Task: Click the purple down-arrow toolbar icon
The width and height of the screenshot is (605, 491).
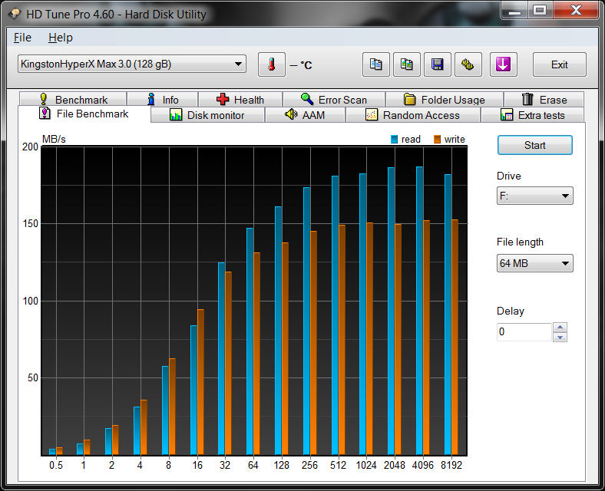Action: point(503,64)
